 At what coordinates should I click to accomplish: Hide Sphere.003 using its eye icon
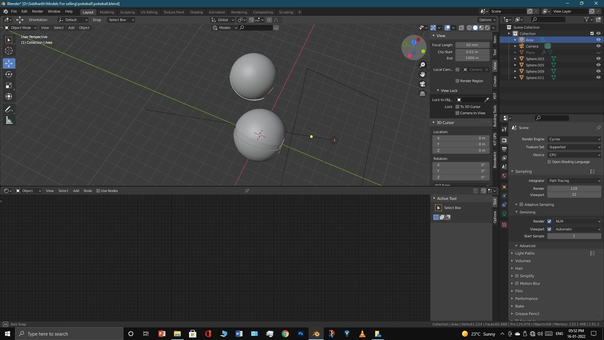coord(598,59)
